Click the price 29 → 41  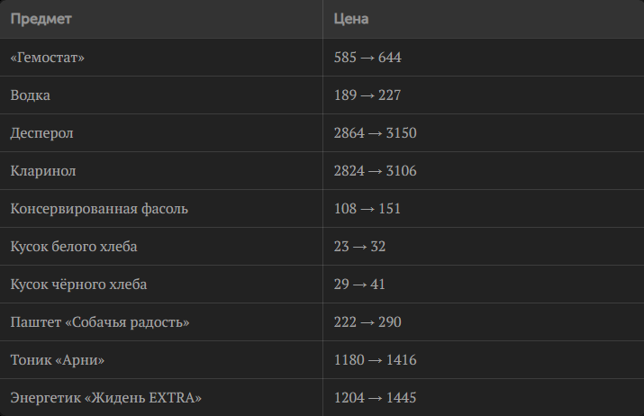[x=359, y=285]
